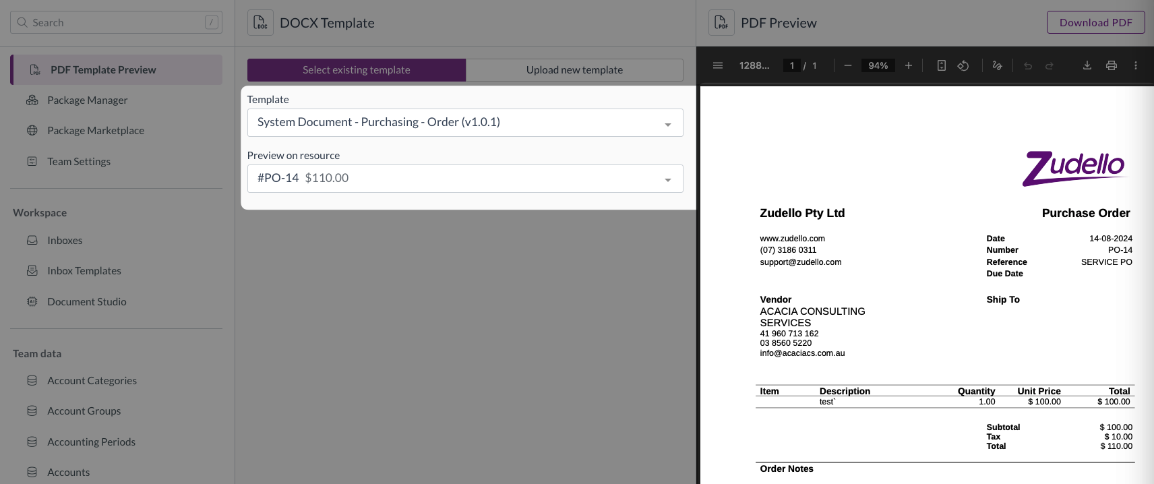Open PDF viewer more actions menu

[1136, 65]
